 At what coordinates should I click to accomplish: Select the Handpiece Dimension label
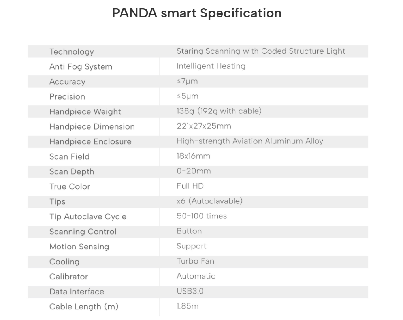click(92, 127)
